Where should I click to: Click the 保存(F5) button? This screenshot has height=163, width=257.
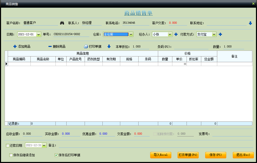[215, 155]
